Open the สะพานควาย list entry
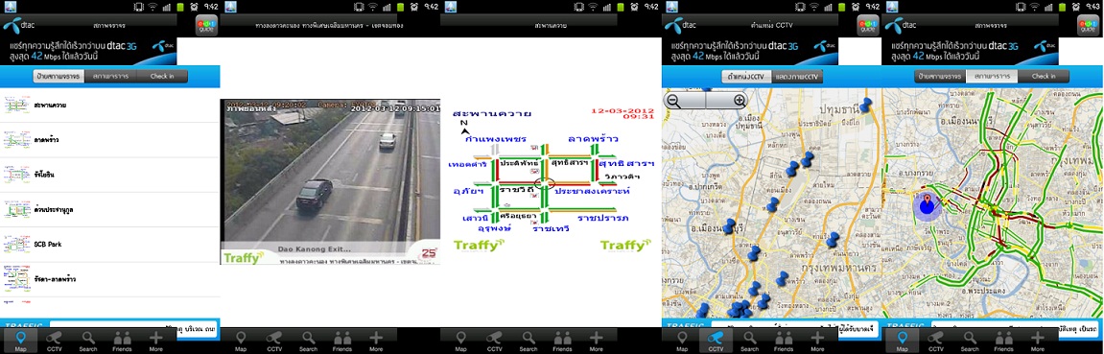This screenshot has width=1104, height=354. pyautogui.click(x=110, y=106)
